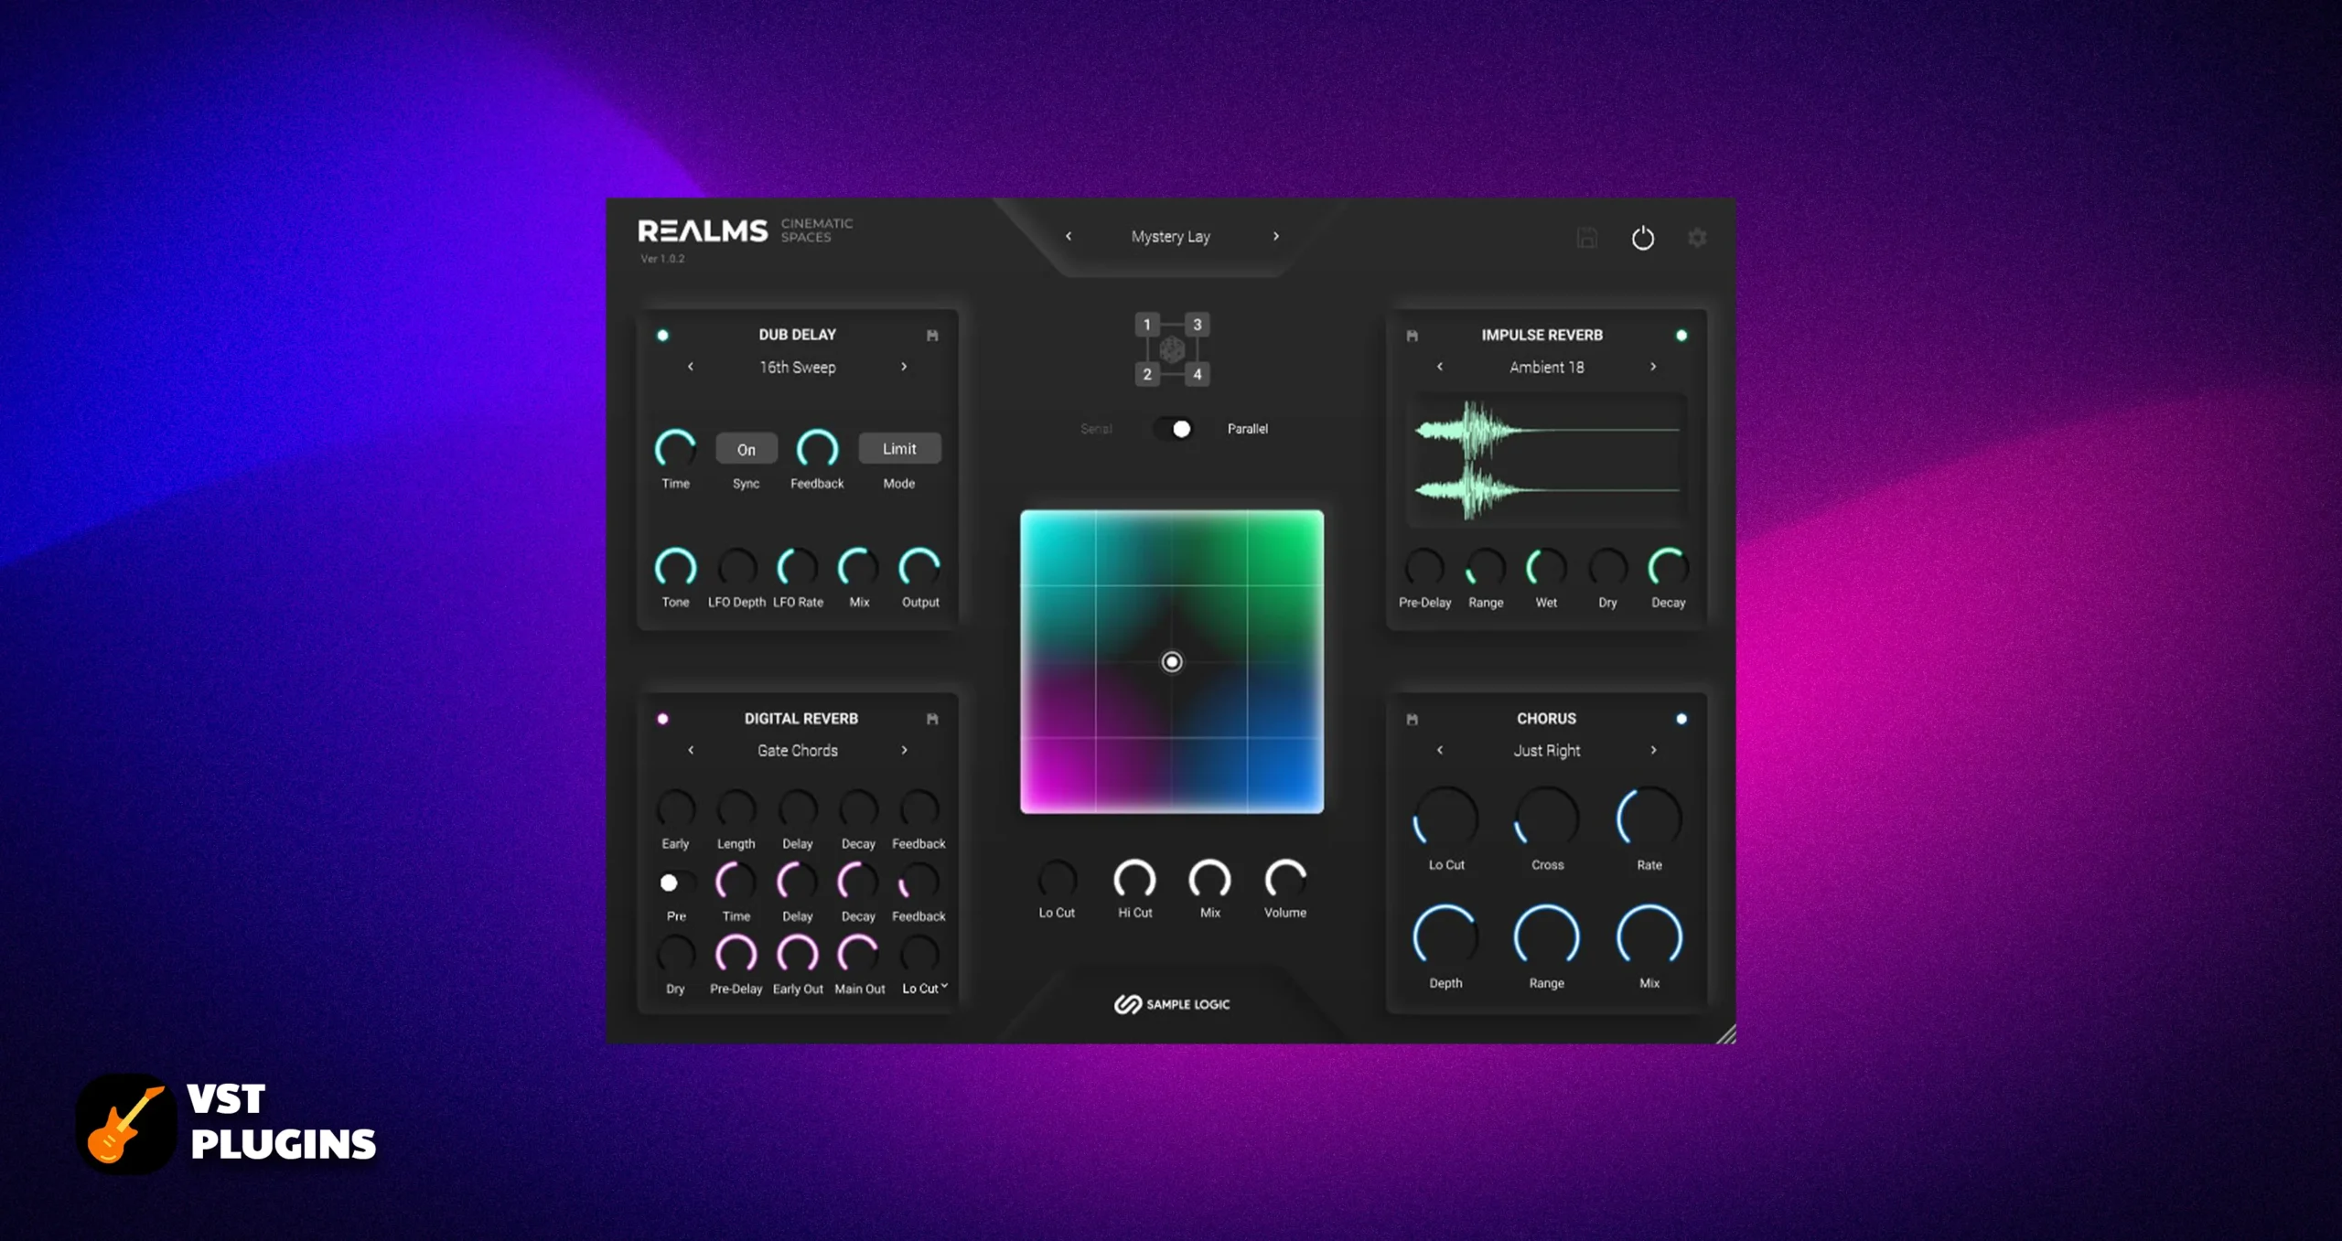Open the Gate Chords preset menu
This screenshot has height=1241, width=2342.
pos(798,751)
